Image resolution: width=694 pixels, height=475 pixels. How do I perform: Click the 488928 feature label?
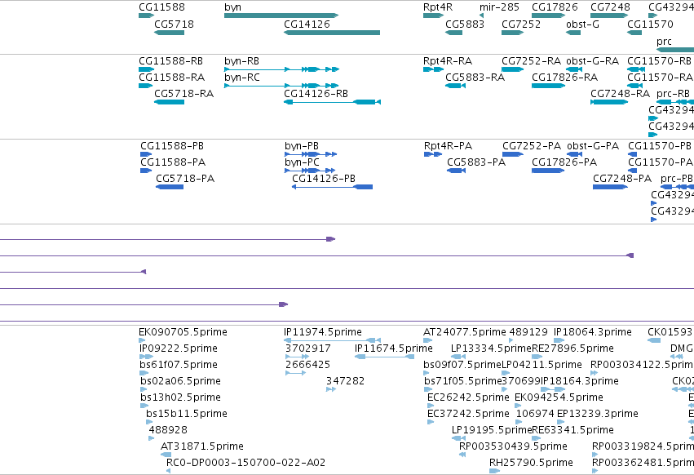(x=168, y=430)
